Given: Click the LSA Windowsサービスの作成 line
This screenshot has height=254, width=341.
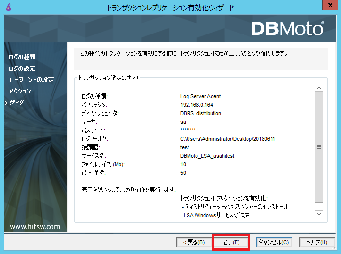Looking at the screenshot, I should pyautogui.click(x=215, y=215).
